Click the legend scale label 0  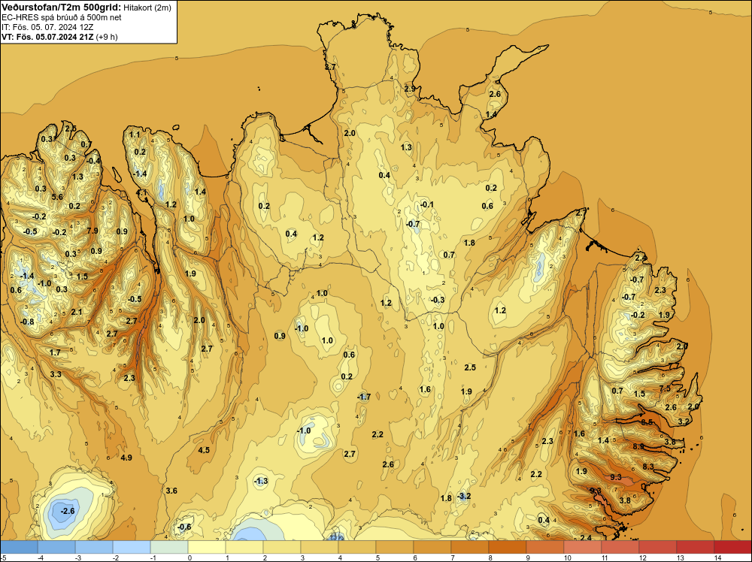click(190, 557)
